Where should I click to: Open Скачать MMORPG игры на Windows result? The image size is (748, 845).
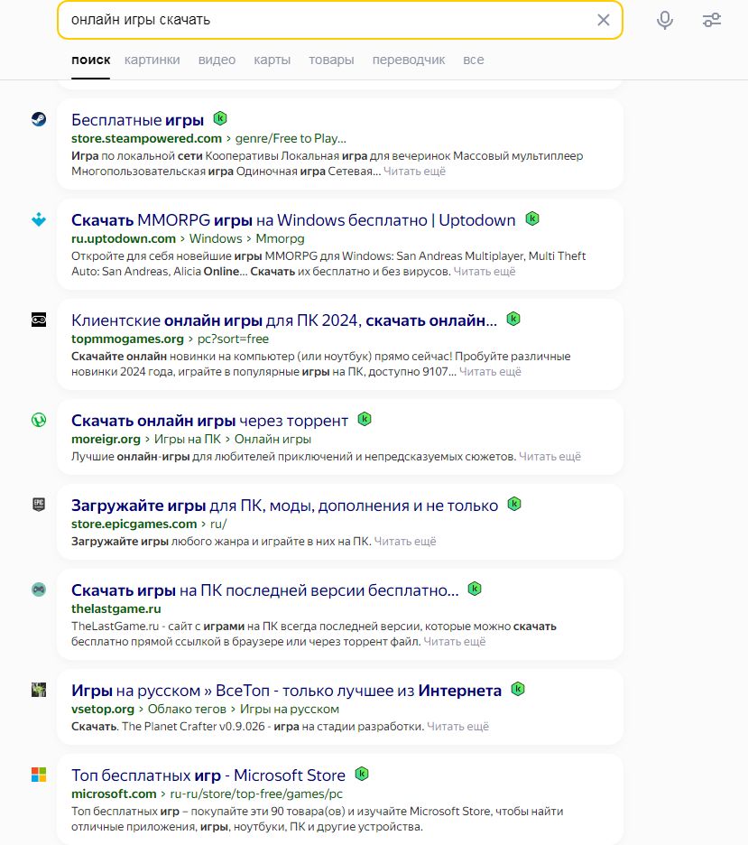point(293,220)
